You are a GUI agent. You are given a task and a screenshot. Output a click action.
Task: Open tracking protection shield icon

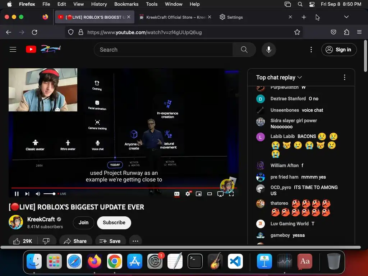[x=71, y=32]
